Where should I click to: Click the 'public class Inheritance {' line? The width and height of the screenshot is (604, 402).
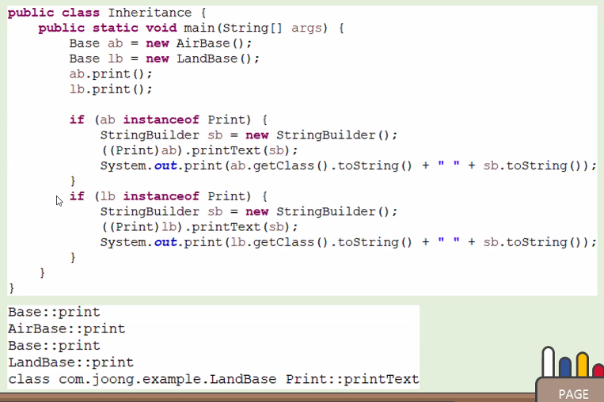107,13
